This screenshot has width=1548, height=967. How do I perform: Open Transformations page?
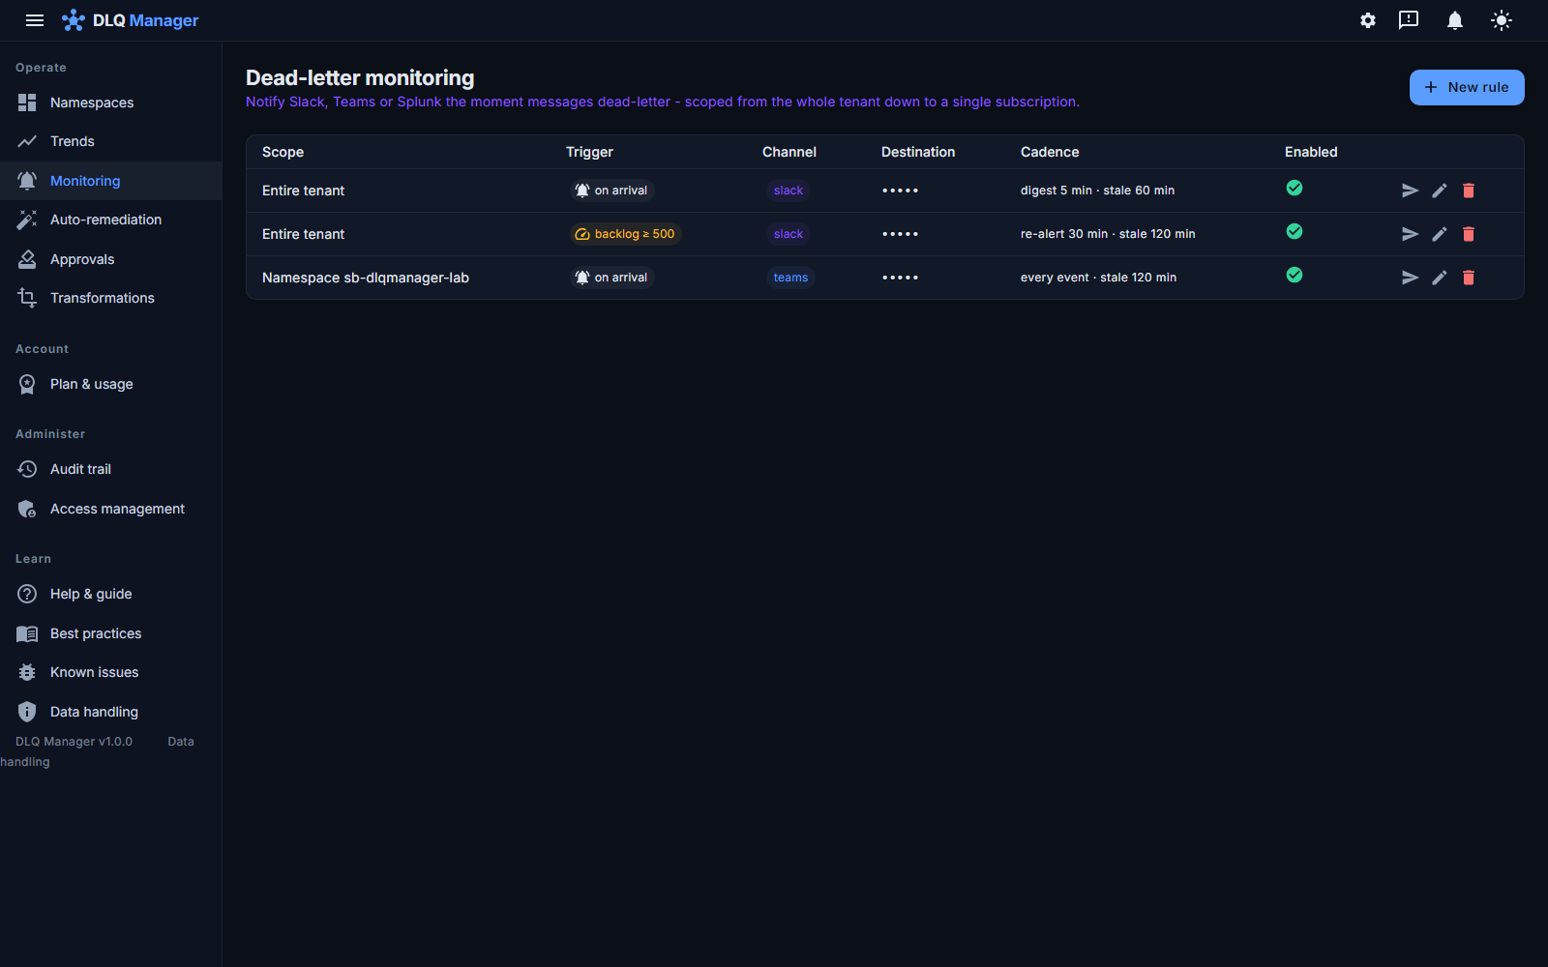pyautogui.click(x=110, y=298)
